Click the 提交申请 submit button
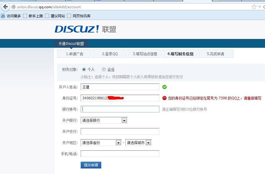Viewport: 265px width, 174px height. 91,165
